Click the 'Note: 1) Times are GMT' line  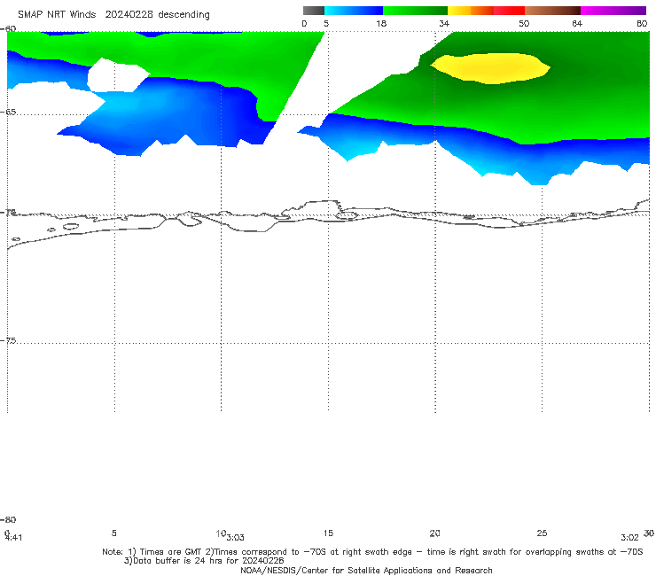(x=372, y=552)
